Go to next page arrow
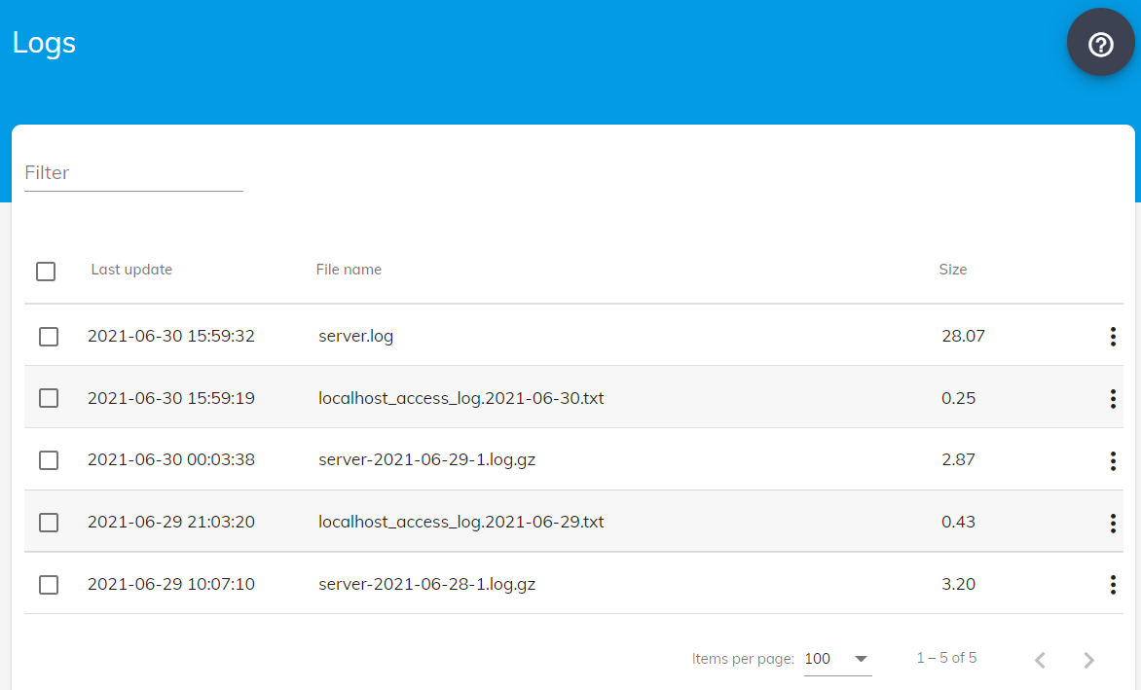The image size is (1141, 690). point(1088,660)
